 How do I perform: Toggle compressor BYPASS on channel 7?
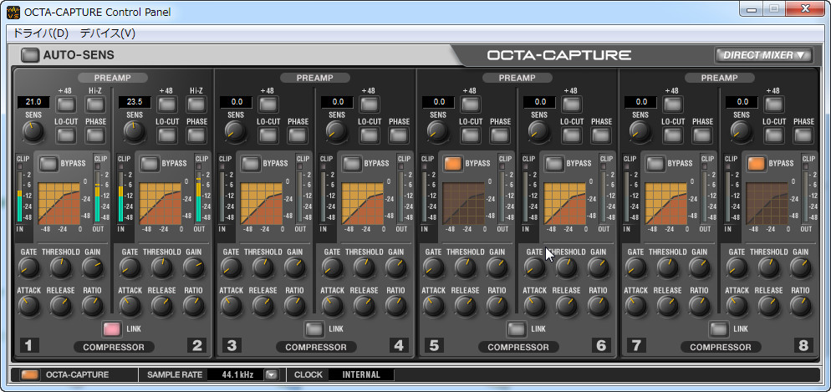(655, 163)
